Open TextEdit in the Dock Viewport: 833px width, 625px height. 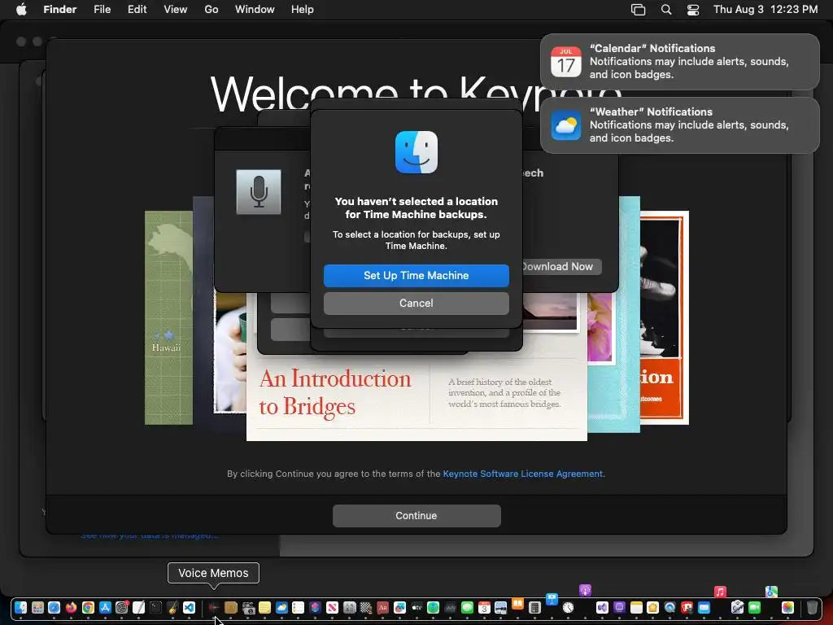point(138,607)
